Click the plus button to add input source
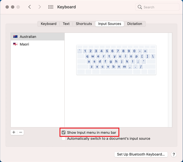The image size is (183, 162). coord(14,132)
